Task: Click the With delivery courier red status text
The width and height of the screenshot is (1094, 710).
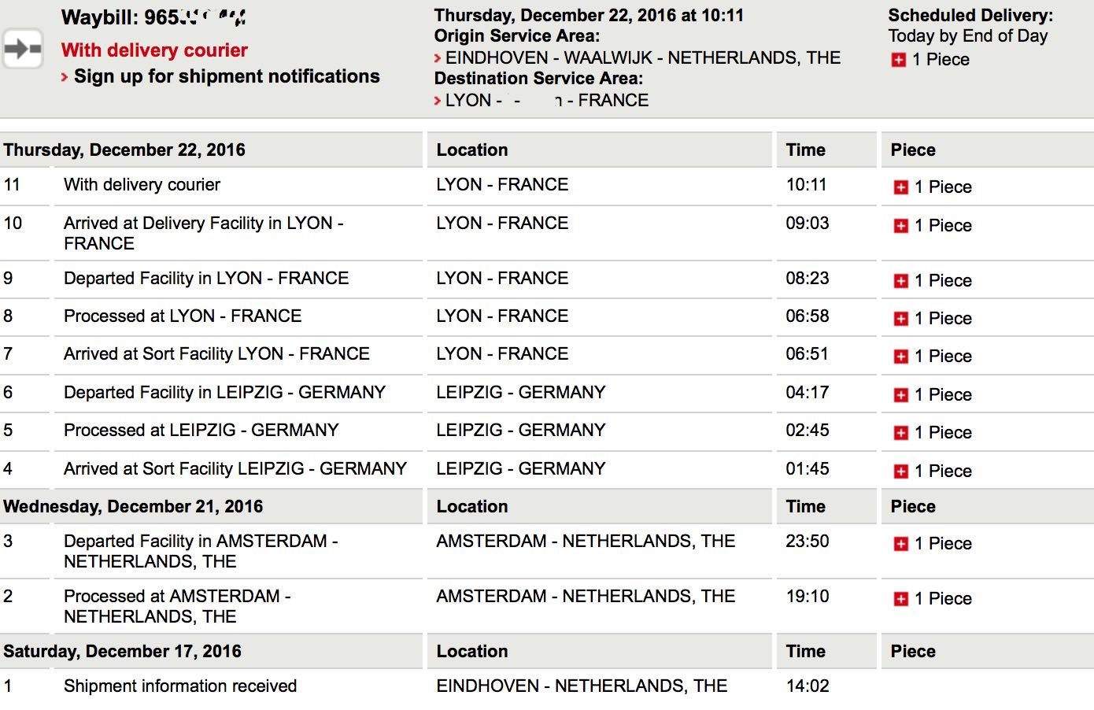Action: [154, 50]
